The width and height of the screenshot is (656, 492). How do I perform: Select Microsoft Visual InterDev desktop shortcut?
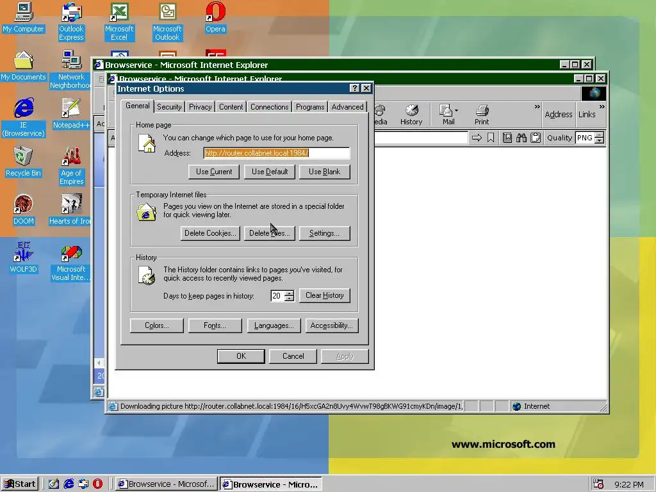pos(71,262)
